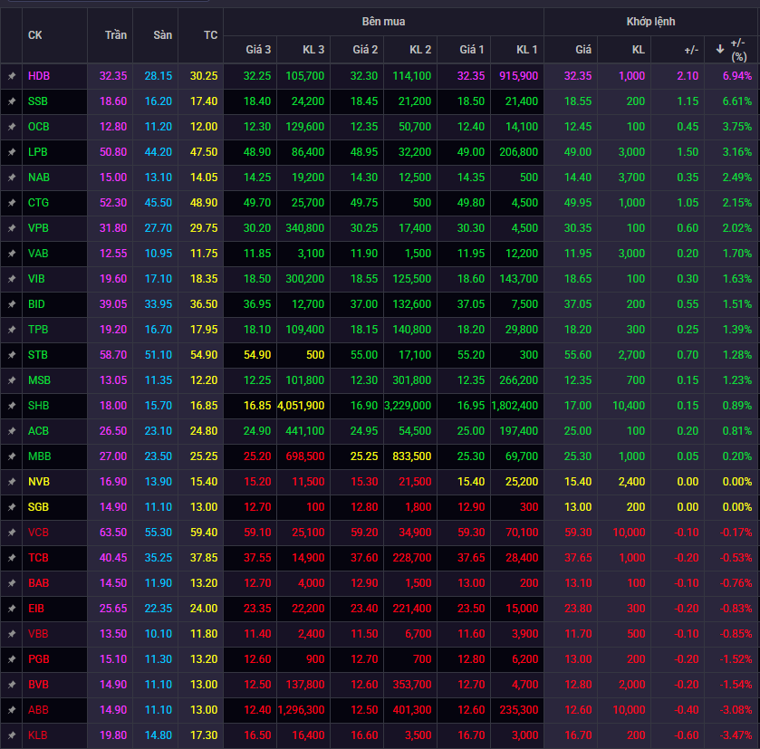Toggle the pin beside KLB

coord(12,735)
